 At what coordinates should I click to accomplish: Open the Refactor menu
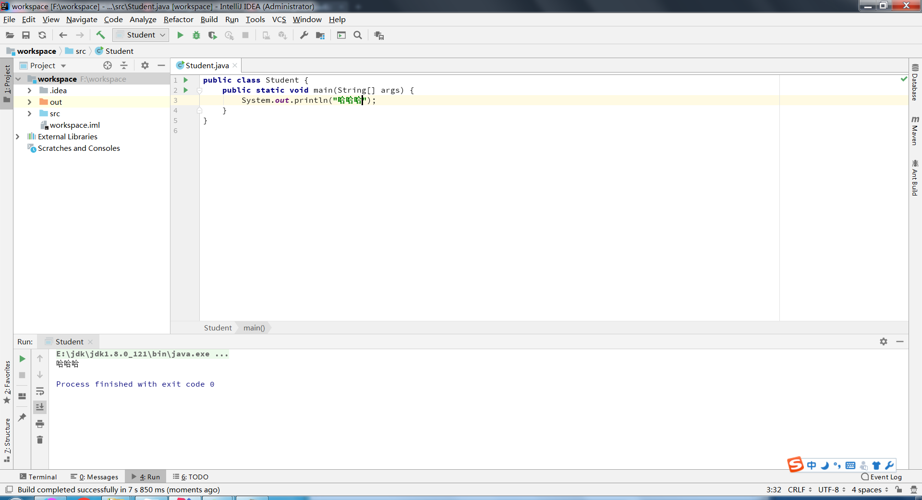pyautogui.click(x=178, y=19)
